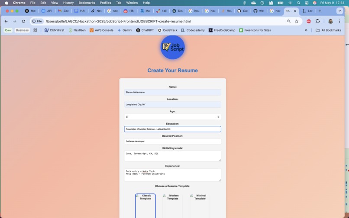
Task: Click the Skills/Keywords text area
Action: tap(172, 156)
